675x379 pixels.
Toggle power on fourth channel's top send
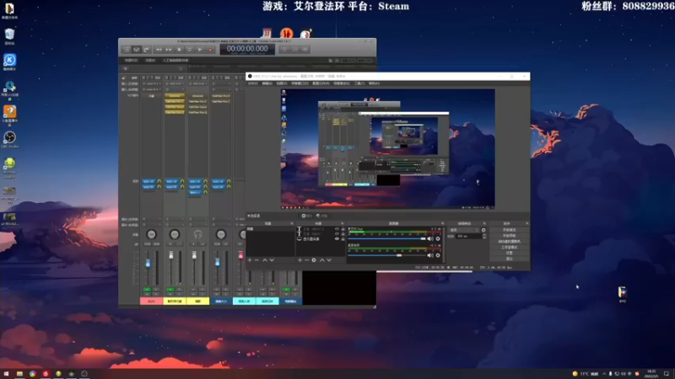click(229, 181)
